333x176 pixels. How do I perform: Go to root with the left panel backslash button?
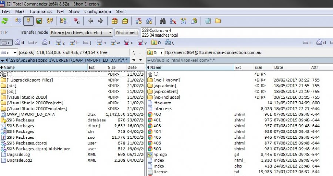[x=134, y=52]
